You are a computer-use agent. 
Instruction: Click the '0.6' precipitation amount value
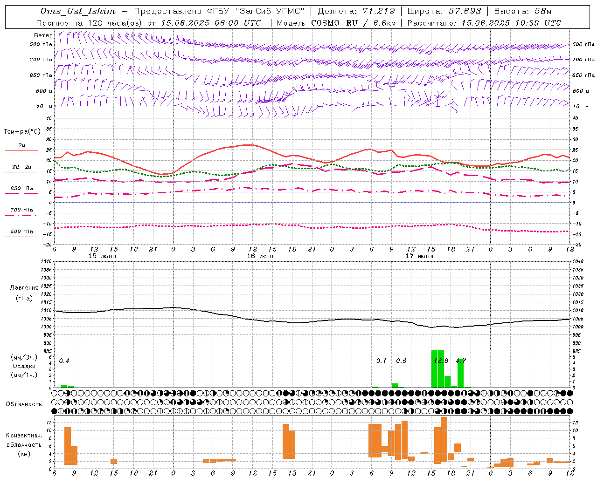[401, 361]
